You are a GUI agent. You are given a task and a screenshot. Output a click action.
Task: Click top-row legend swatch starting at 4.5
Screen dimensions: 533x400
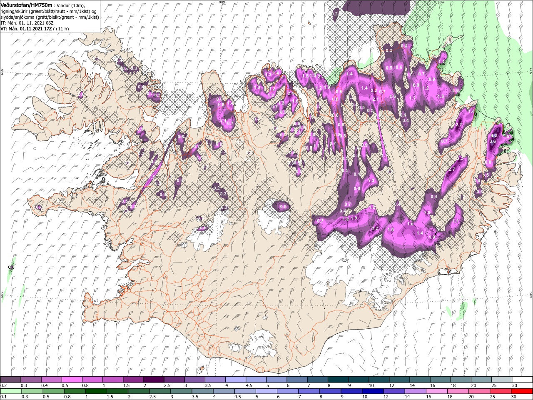pyautogui.click(x=256, y=380)
